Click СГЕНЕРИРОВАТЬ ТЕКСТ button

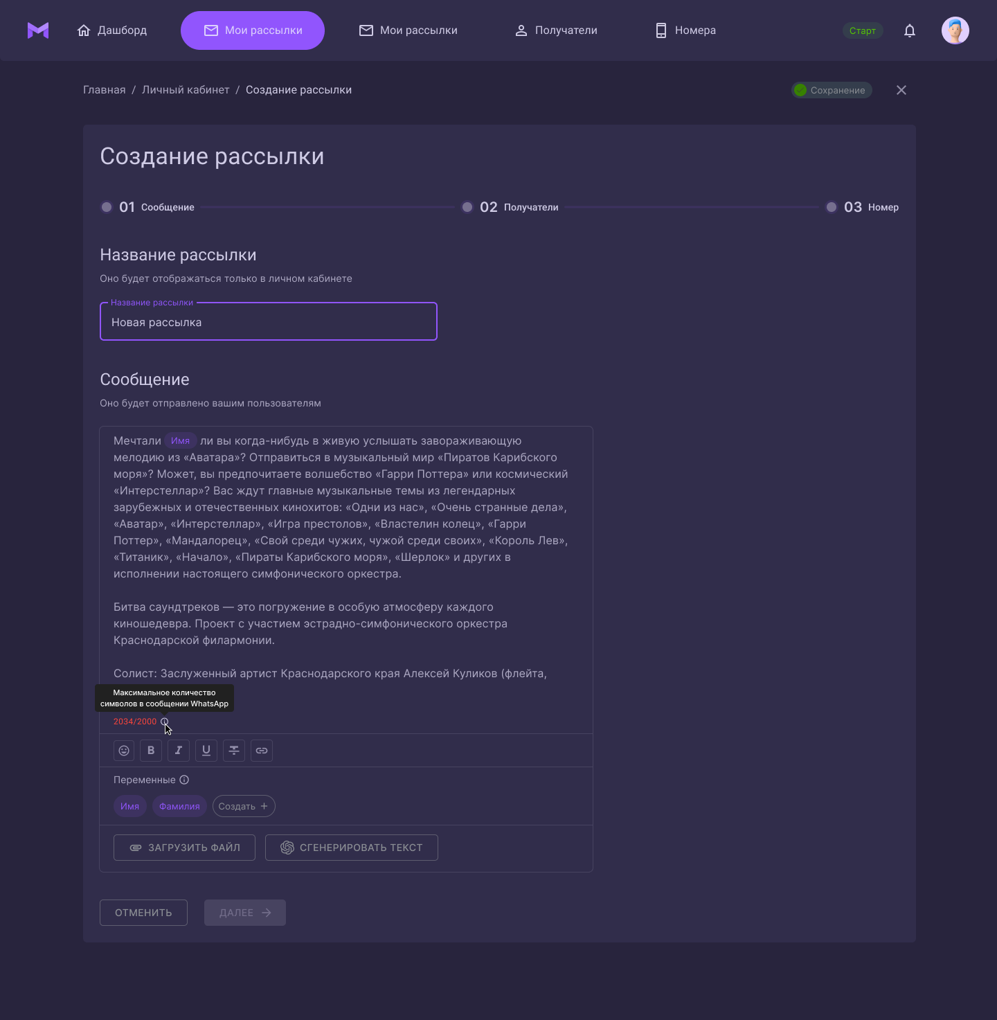[x=352, y=848]
